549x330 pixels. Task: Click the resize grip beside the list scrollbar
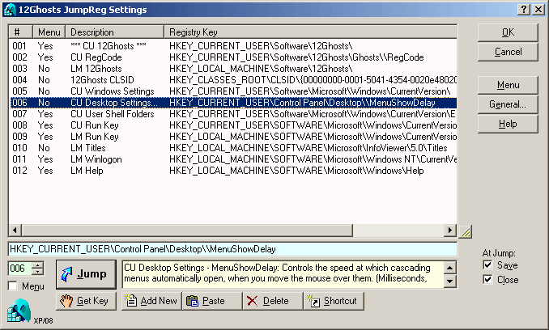click(466, 231)
